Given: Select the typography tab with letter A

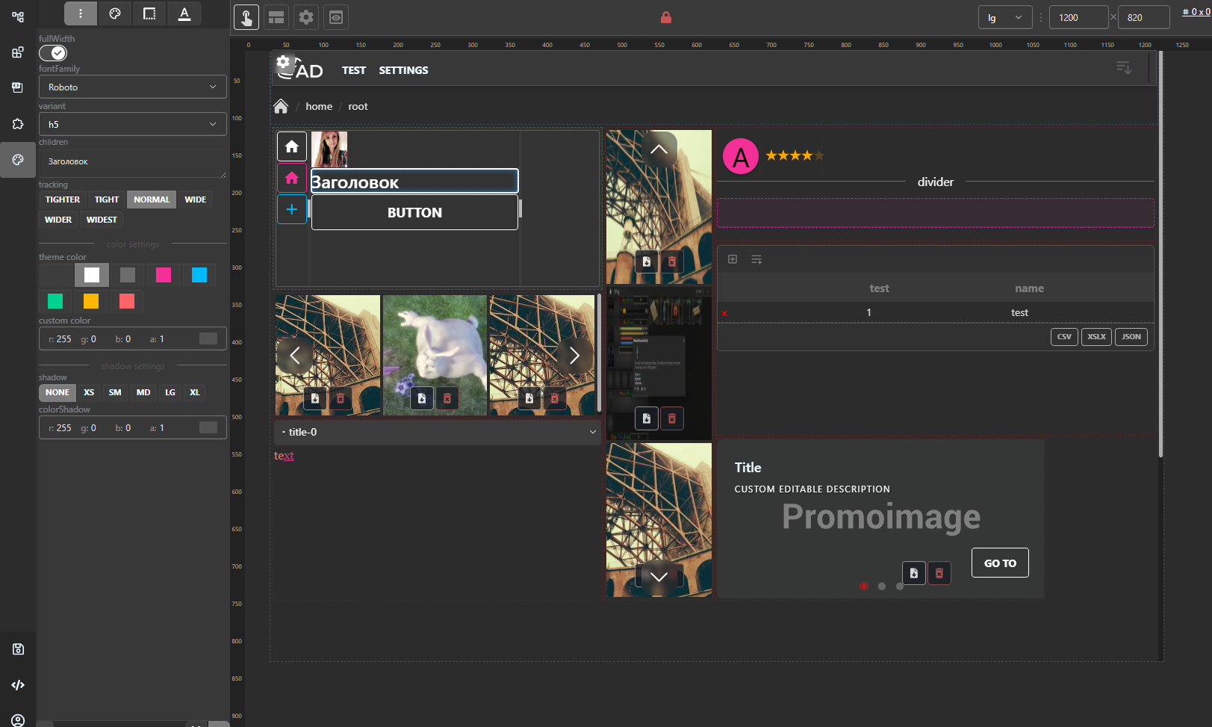Looking at the screenshot, I should [x=184, y=13].
